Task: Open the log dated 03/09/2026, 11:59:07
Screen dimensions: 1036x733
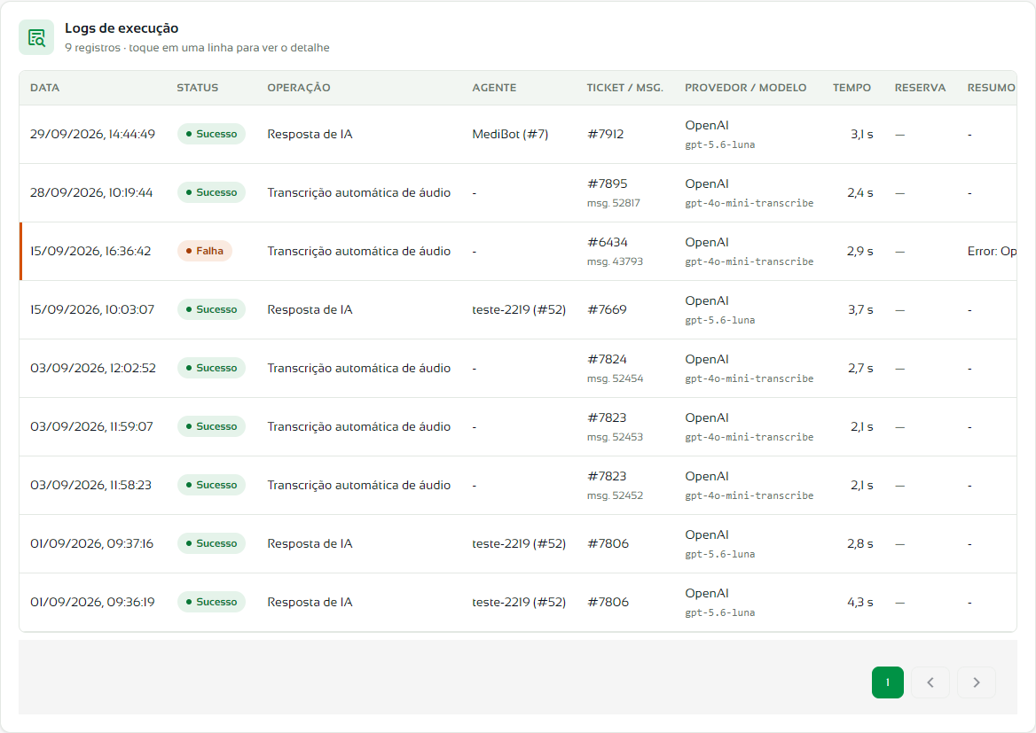Action: (518, 426)
